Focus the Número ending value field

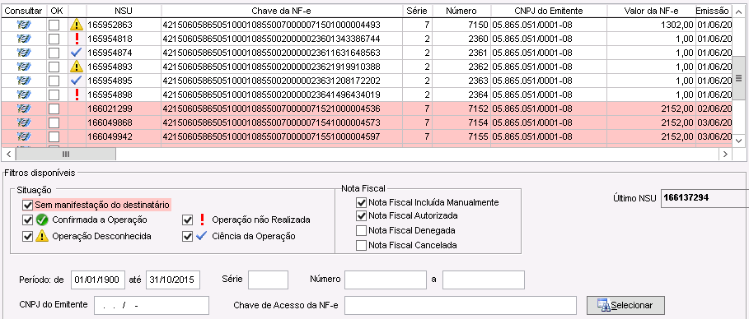click(484, 280)
